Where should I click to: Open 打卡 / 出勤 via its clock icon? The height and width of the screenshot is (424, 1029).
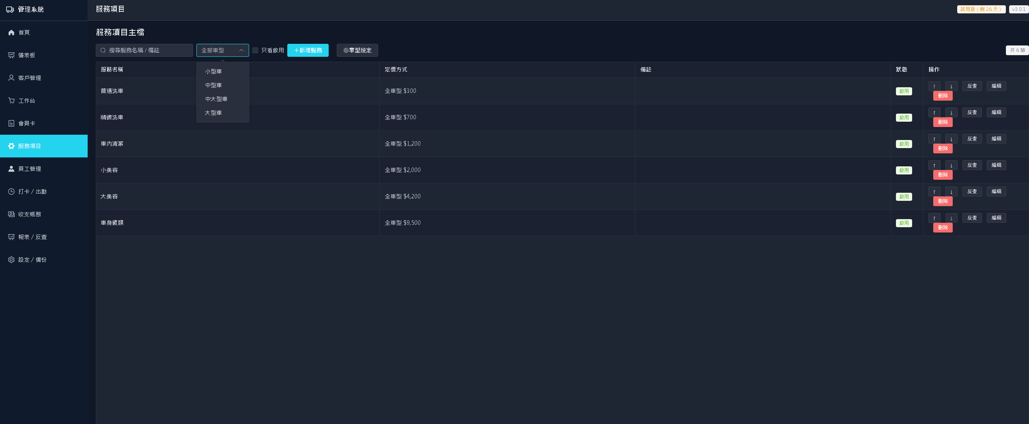[11, 192]
